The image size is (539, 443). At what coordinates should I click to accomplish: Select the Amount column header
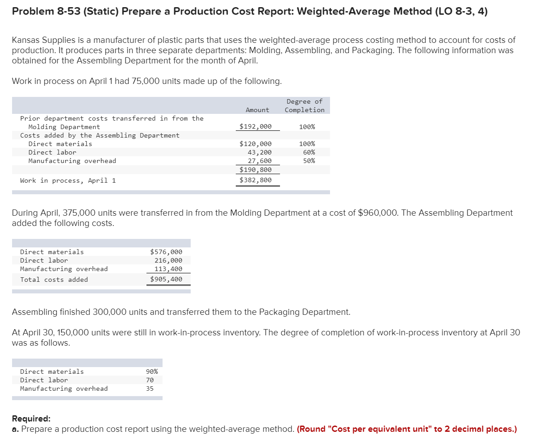tap(257, 110)
